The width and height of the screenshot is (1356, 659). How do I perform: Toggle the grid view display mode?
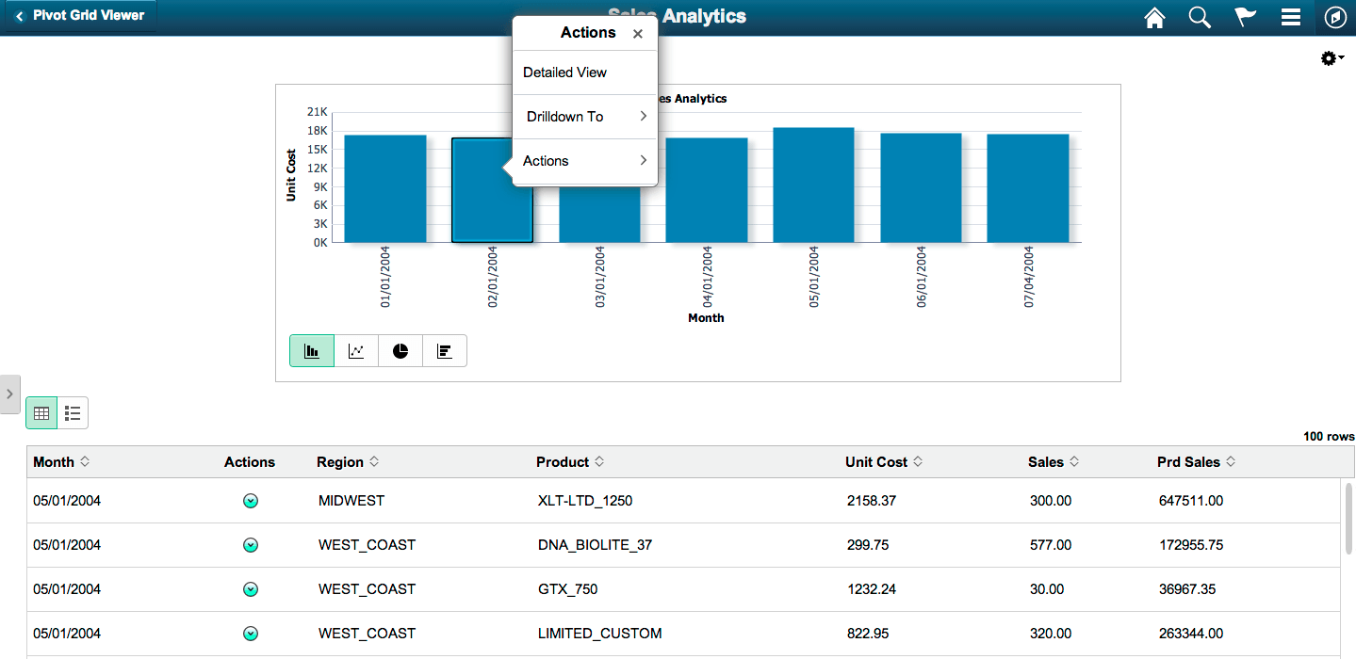click(41, 412)
